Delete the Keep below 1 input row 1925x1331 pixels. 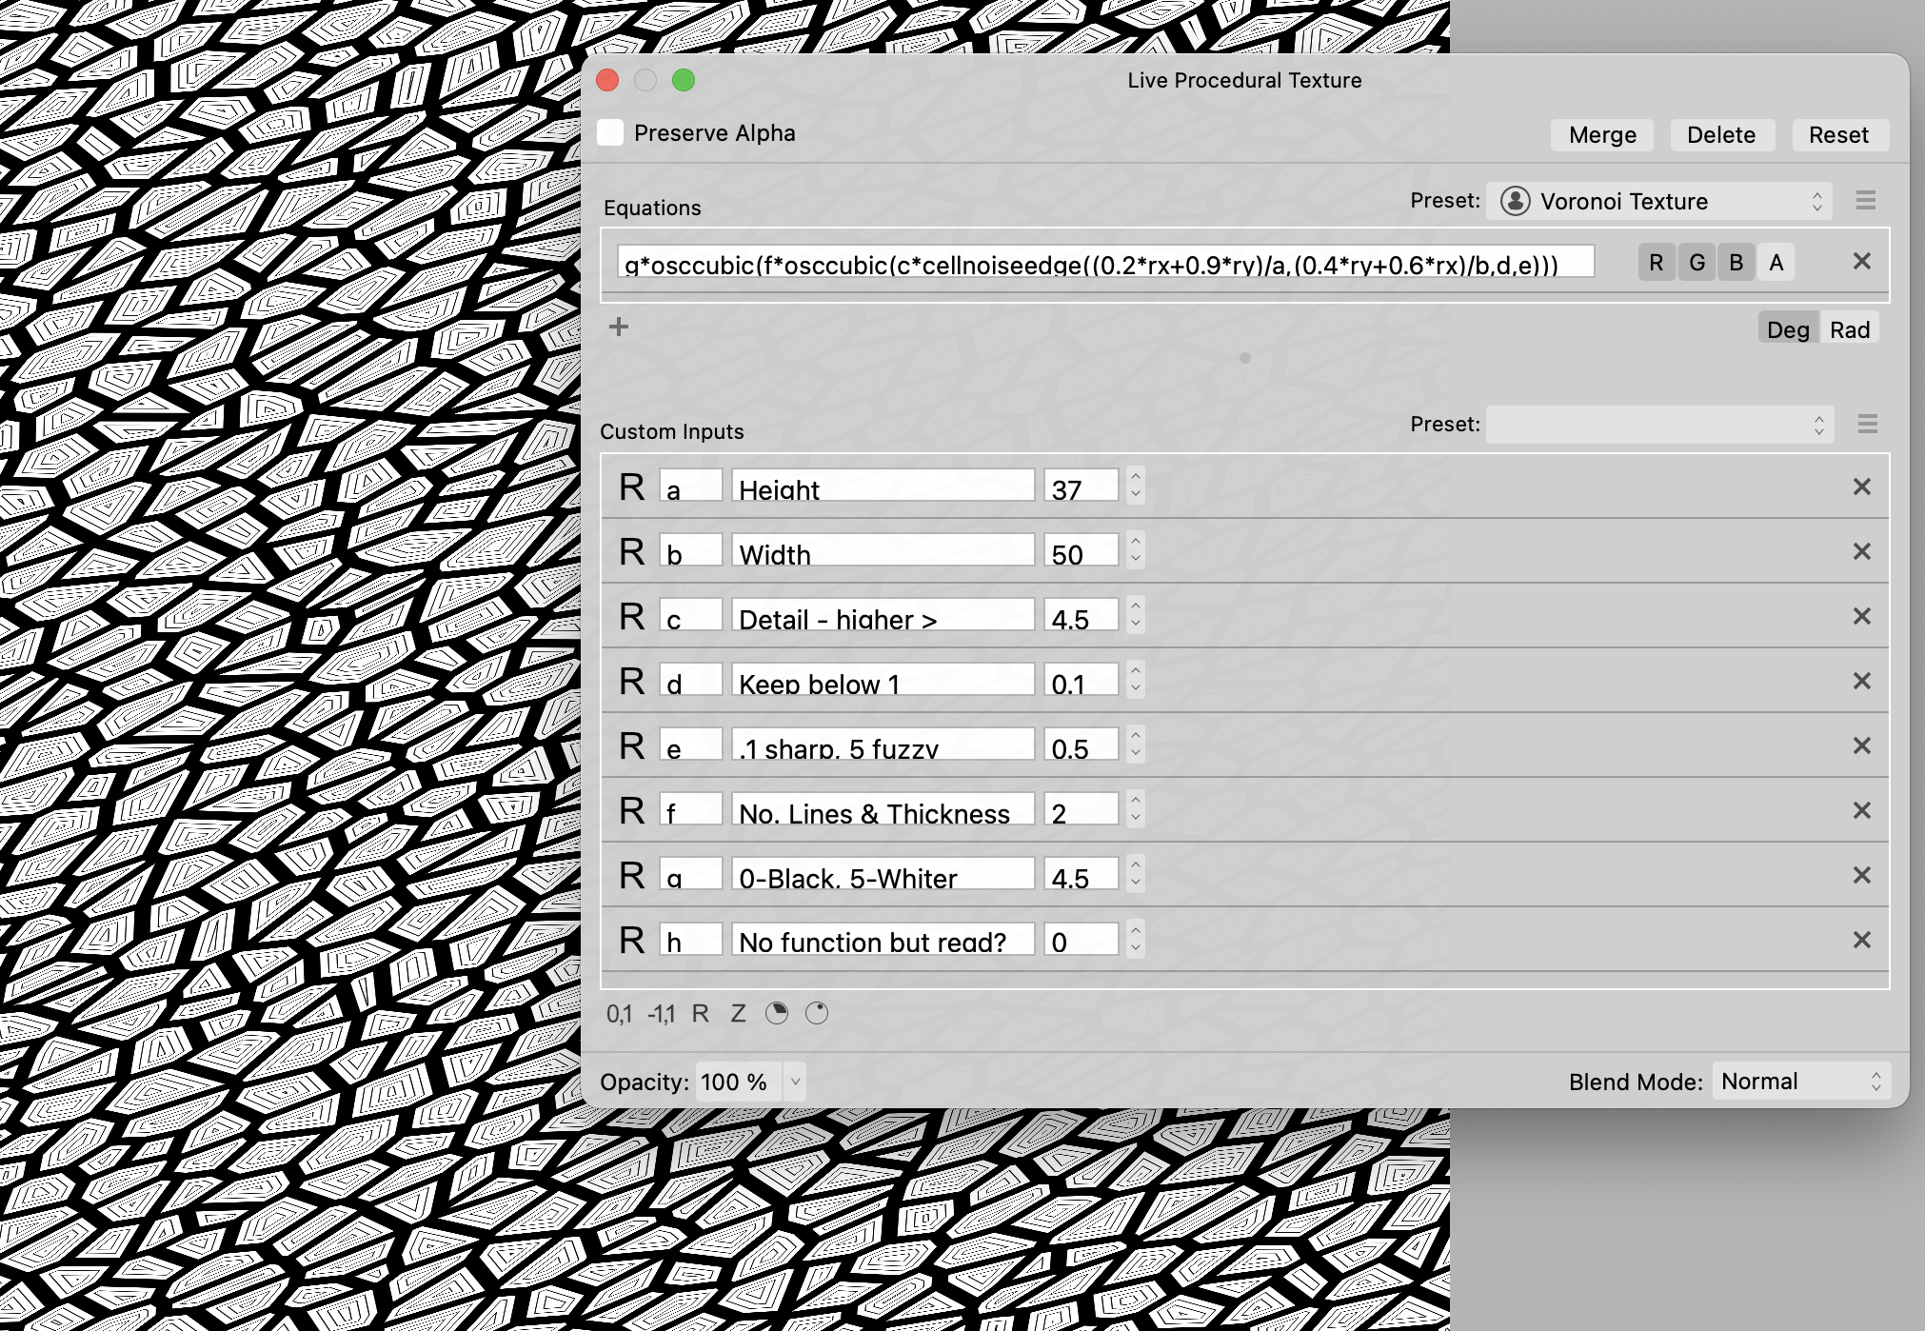[x=1862, y=681]
